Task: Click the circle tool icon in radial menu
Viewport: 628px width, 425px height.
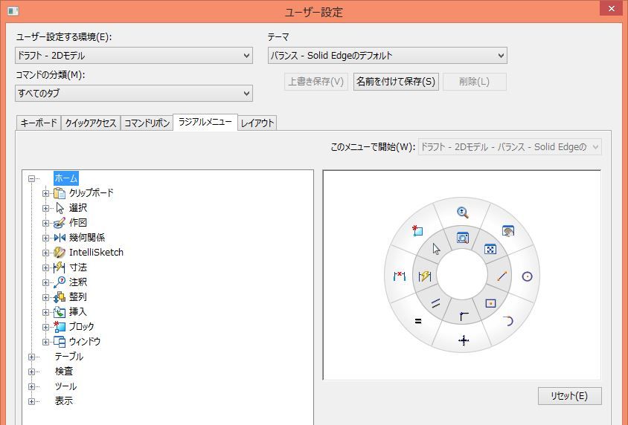Action: point(527,276)
